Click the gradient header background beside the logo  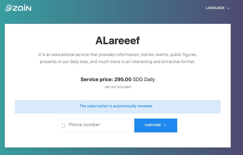(x=118, y=9)
